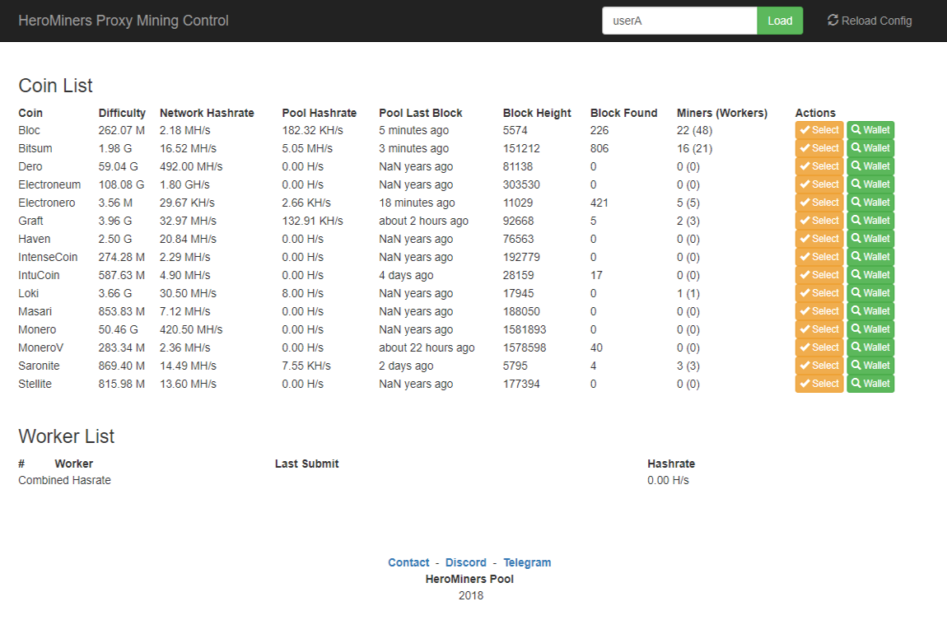Click the Pool Last Block header
The image size is (947, 620).
(x=420, y=113)
